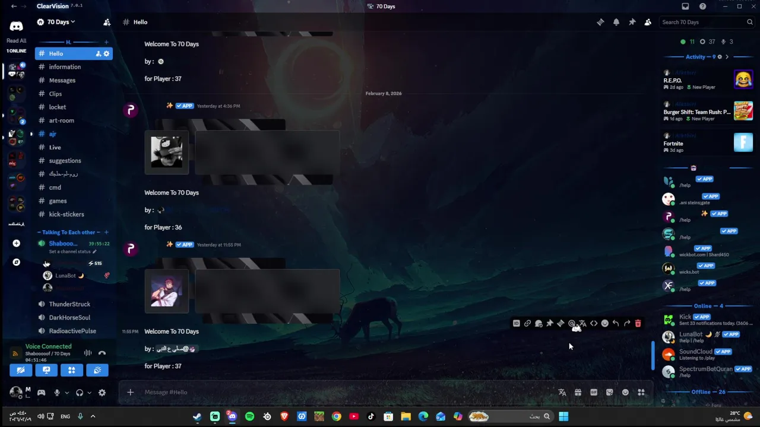
Task: Open User Settings gear in user panel
Action: point(102,393)
